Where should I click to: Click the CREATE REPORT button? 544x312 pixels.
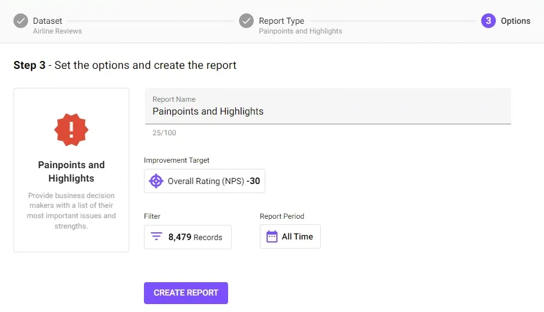pos(186,293)
